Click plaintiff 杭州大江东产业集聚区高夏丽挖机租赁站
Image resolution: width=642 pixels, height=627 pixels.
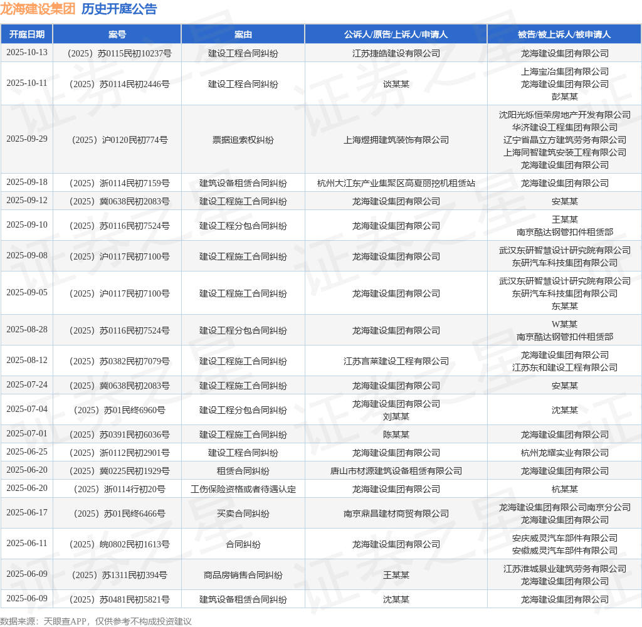(x=396, y=183)
